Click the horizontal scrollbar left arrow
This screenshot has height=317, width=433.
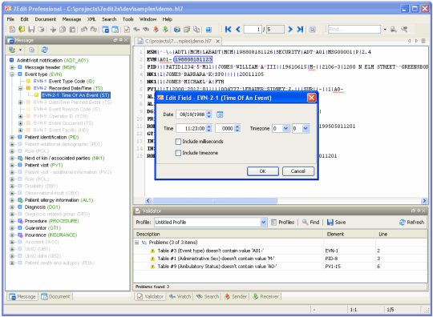148,201
